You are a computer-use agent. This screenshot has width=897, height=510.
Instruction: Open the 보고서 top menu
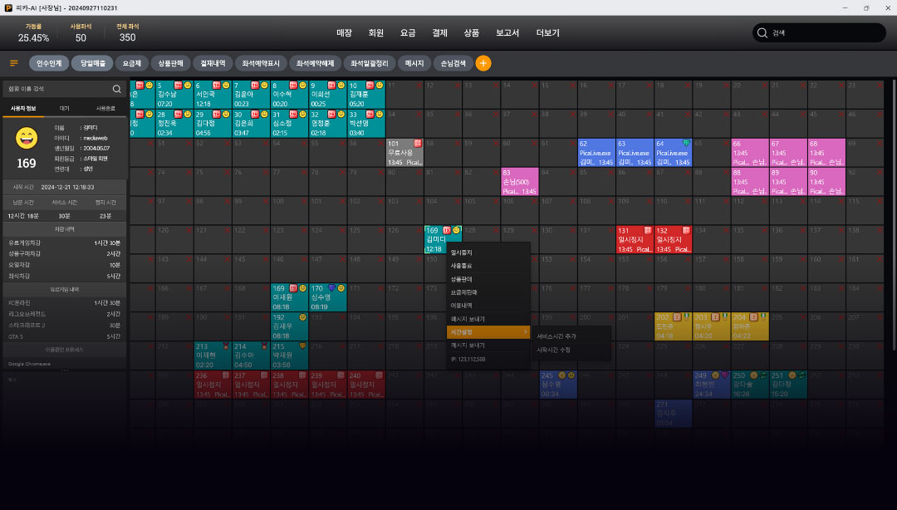tap(507, 33)
